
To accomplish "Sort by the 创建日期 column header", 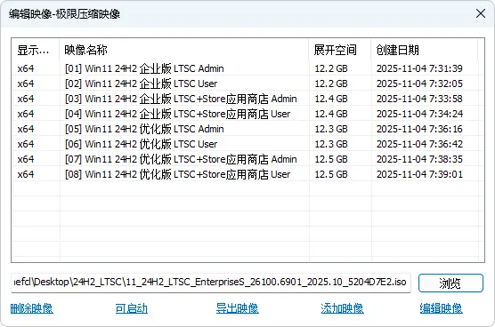I will pyautogui.click(x=424, y=50).
